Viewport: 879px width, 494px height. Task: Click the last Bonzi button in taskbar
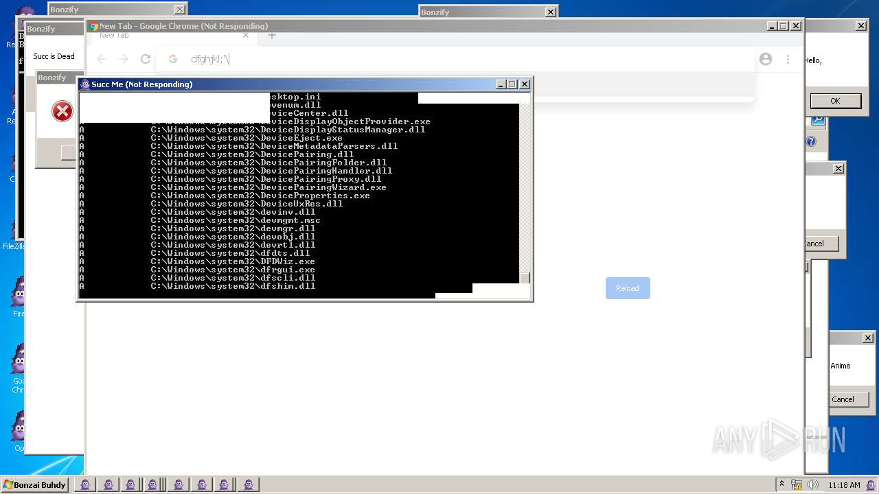(249, 484)
